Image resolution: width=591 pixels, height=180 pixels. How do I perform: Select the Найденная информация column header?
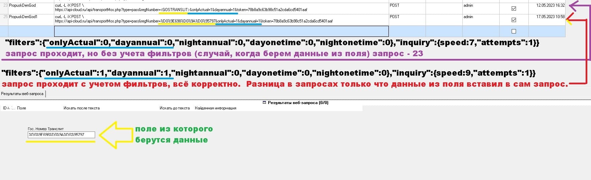pyautogui.click(x=216, y=108)
